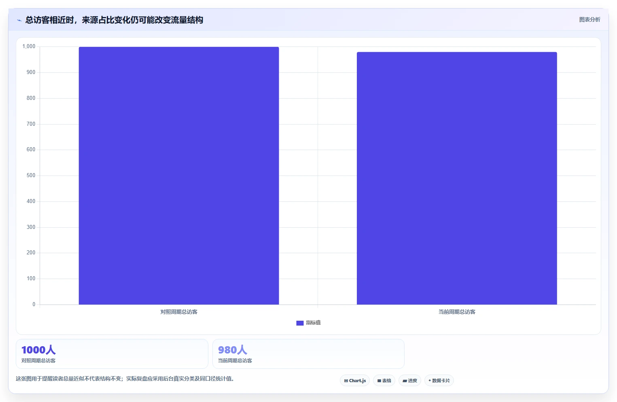Screen dimensions: 617x402
Task: Click the Chart.js tag
Action: pyautogui.click(x=355, y=381)
